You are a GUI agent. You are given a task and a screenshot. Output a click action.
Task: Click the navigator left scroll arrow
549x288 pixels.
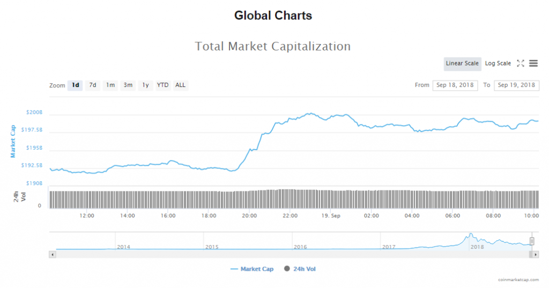pos(52,254)
